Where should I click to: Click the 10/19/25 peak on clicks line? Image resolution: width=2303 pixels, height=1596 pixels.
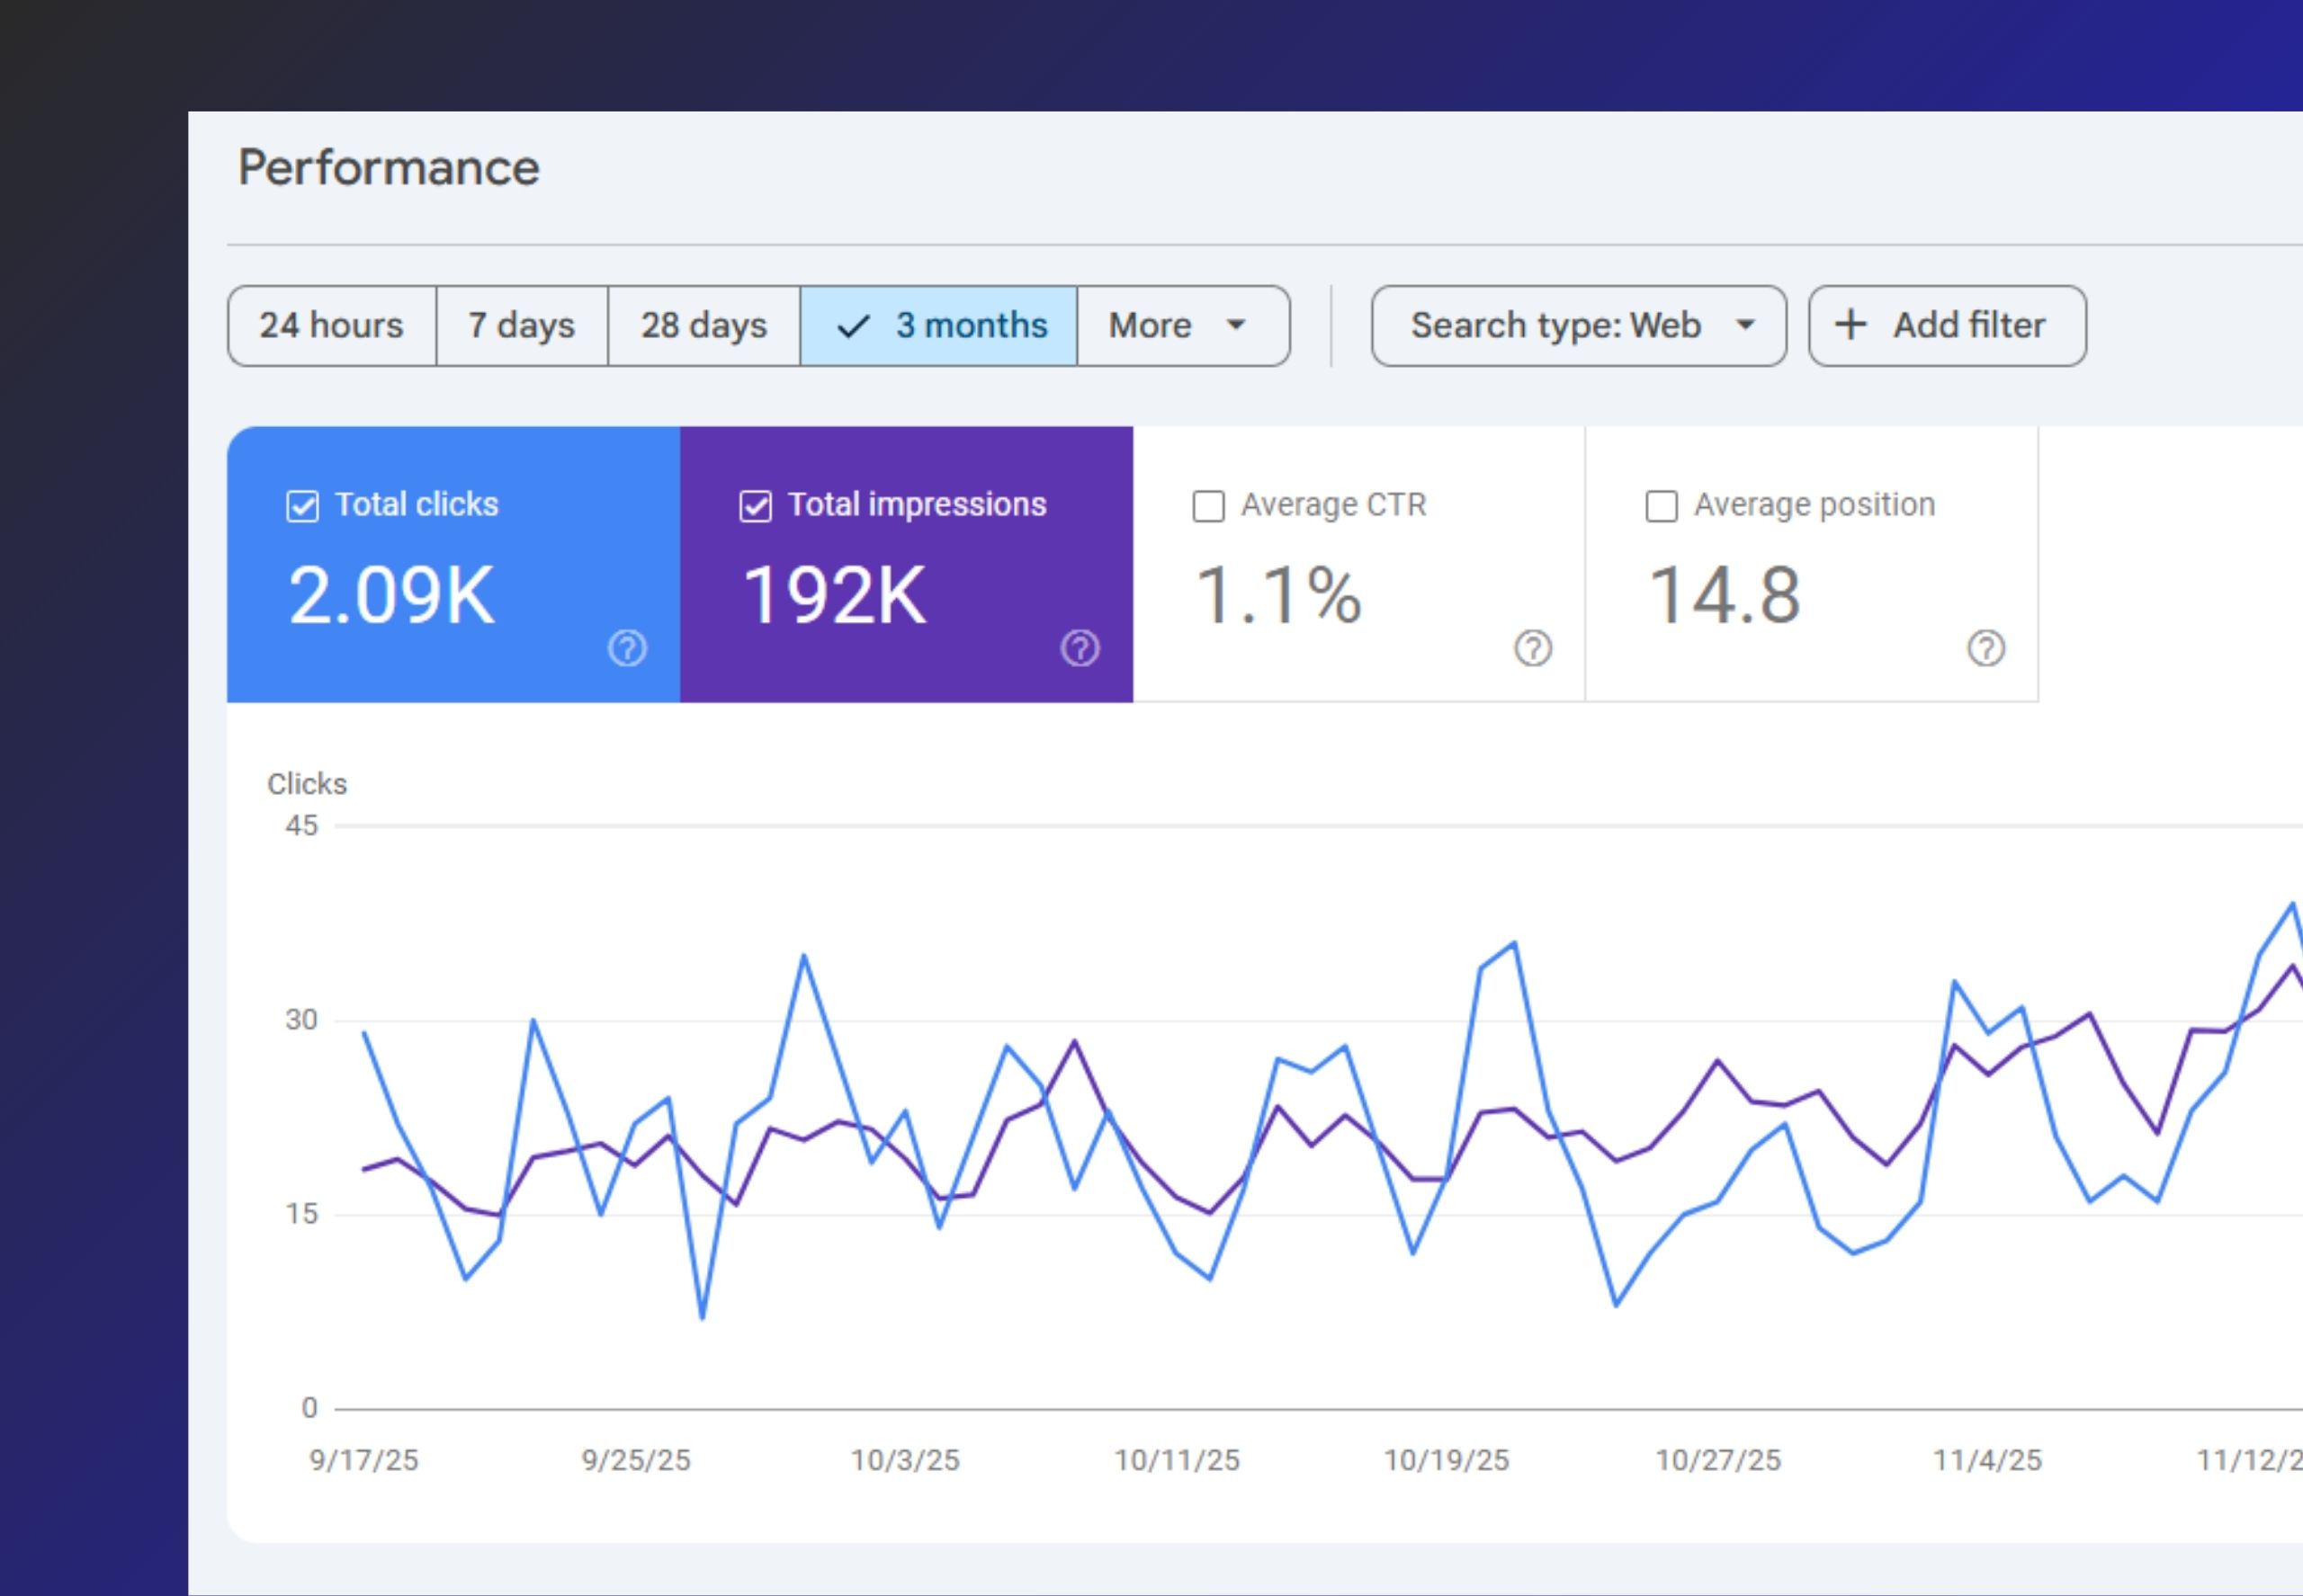pyautogui.click(x=1514, y=943)
